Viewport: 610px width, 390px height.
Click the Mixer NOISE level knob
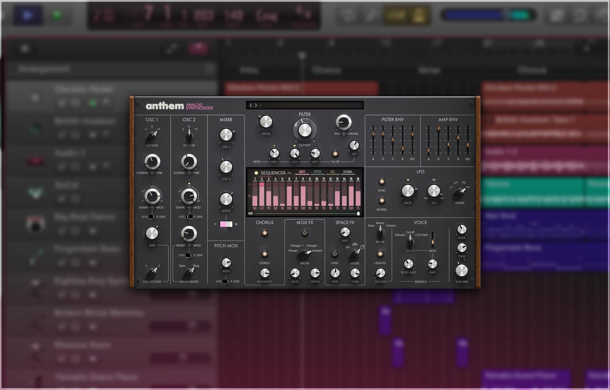pyautogui.click(x=226, y=199)
